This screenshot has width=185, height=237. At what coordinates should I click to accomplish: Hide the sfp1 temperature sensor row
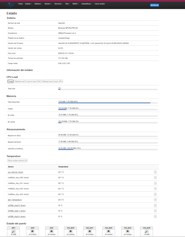[155, 200]
